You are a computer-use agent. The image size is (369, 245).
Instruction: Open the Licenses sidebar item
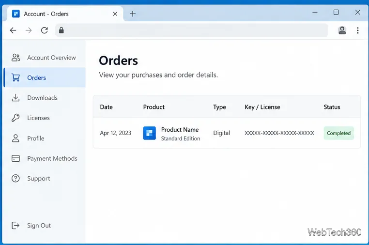click(45, 118)
